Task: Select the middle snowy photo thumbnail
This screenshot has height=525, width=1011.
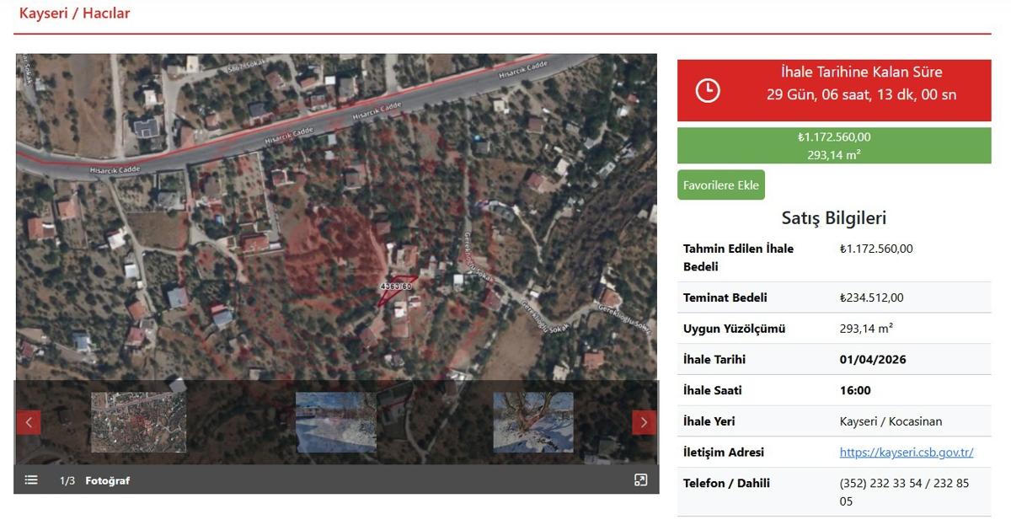Action: [336, 422]
